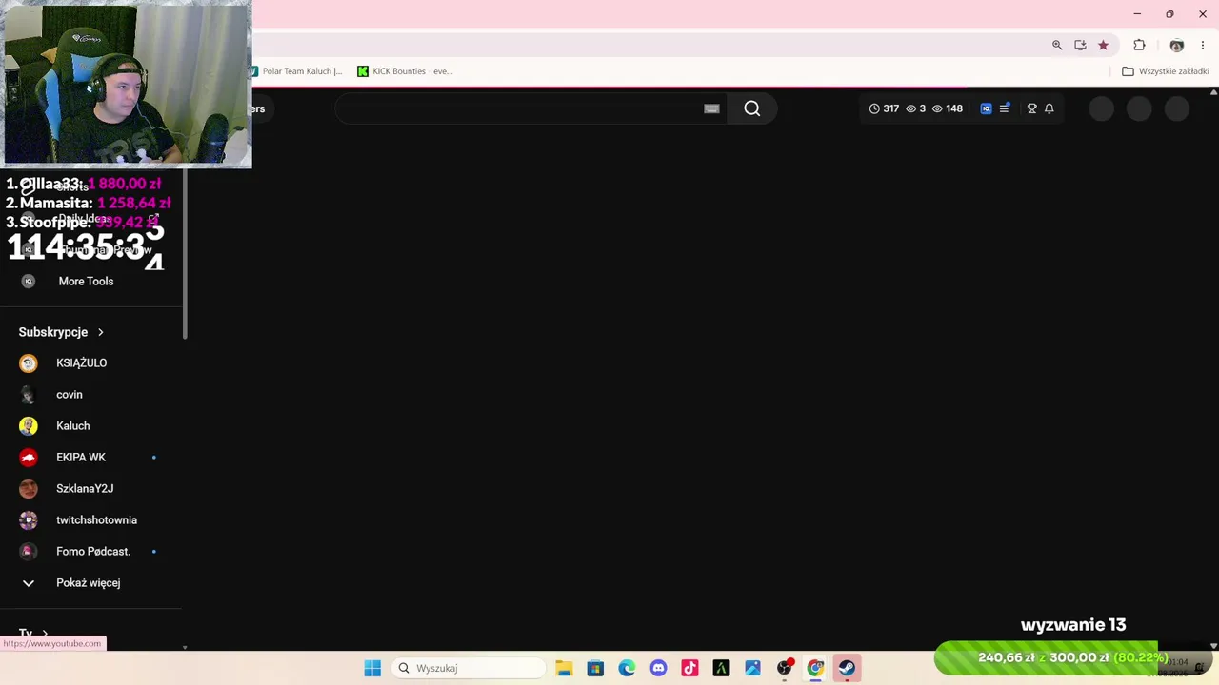The height and width of the screenshot is (685, 1219).
Task: Click the Wyszukaj taskbar search box
Action: coord(468,668)
